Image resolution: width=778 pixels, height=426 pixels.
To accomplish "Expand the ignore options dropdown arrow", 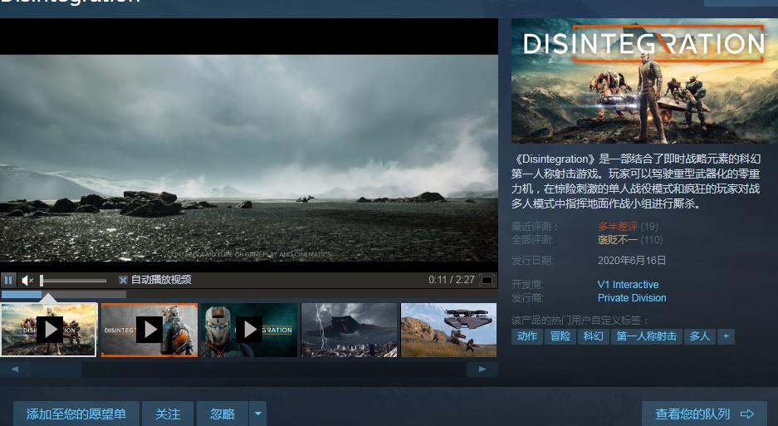I will tap(257, 414).
